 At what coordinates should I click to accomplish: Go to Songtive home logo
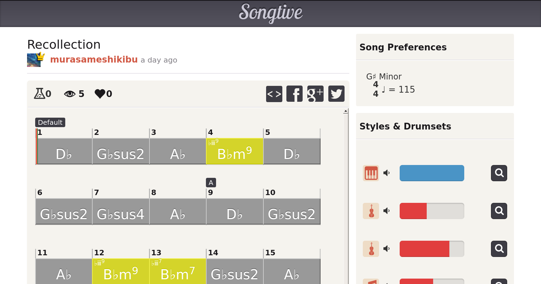click(x=270, y=13)
